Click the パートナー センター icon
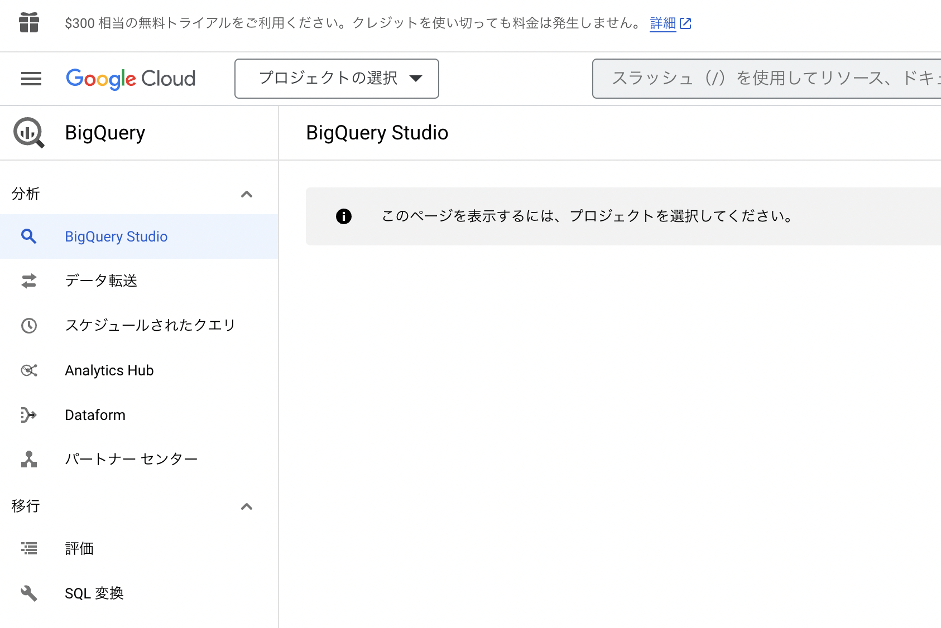 (29, 459)
